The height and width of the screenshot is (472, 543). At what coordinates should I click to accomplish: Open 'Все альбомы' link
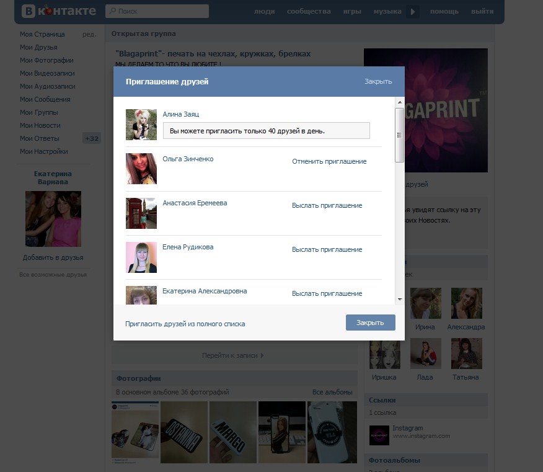point(332,392)
